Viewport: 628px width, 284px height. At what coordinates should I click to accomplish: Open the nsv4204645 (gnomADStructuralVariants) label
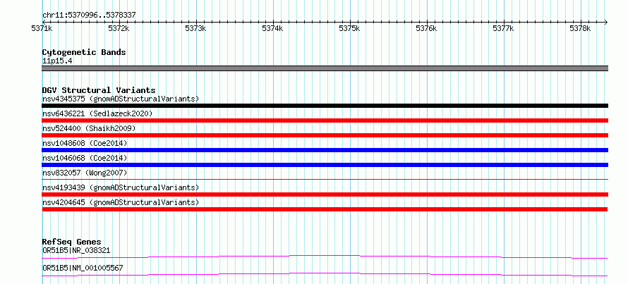tap(121, 202)
